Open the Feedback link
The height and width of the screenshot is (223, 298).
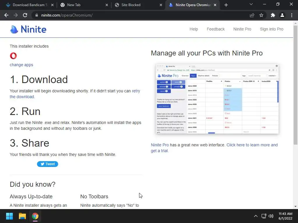216,29
